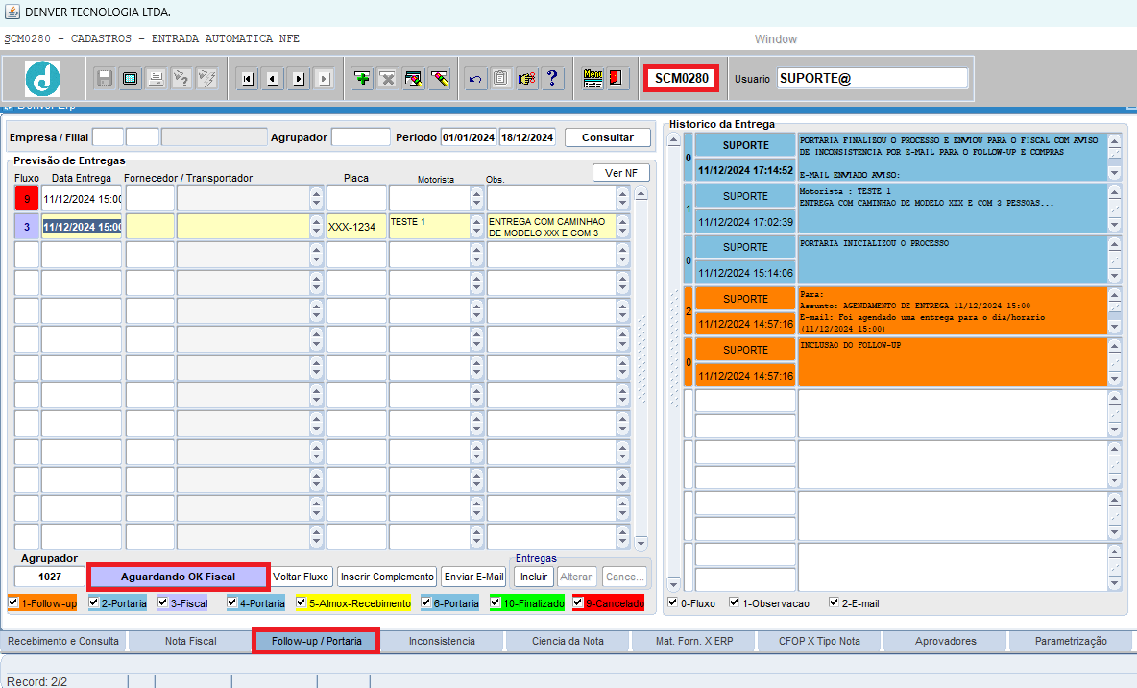This screenshot has height=688, width=1137.
Task: Open the Window menu
Action: [x=775, y=39]
